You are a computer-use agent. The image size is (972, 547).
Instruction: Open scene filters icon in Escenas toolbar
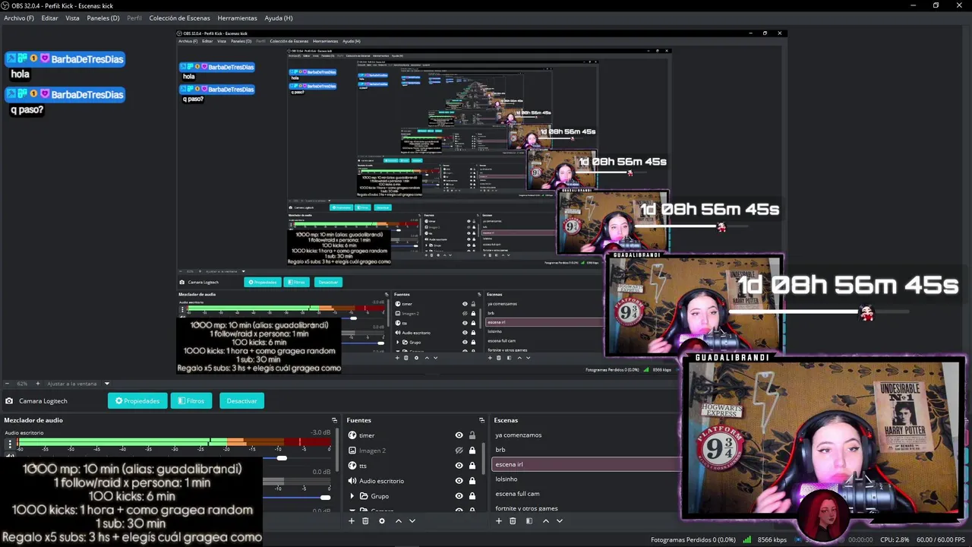(529, 521)
